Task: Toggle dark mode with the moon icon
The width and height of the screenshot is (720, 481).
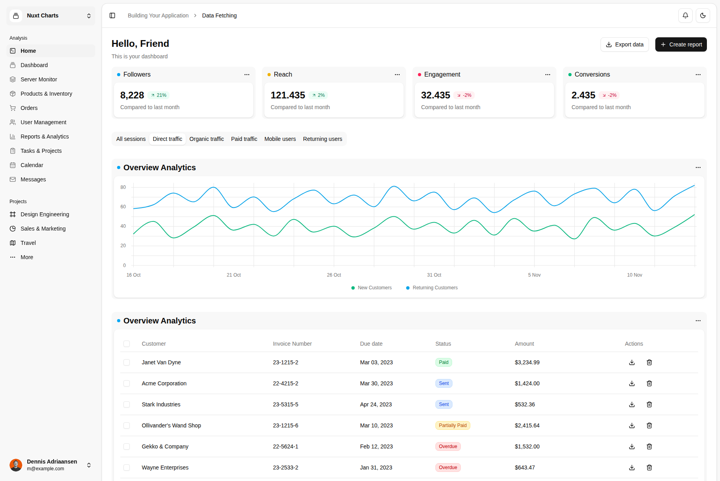Action: tap(703, 15)
